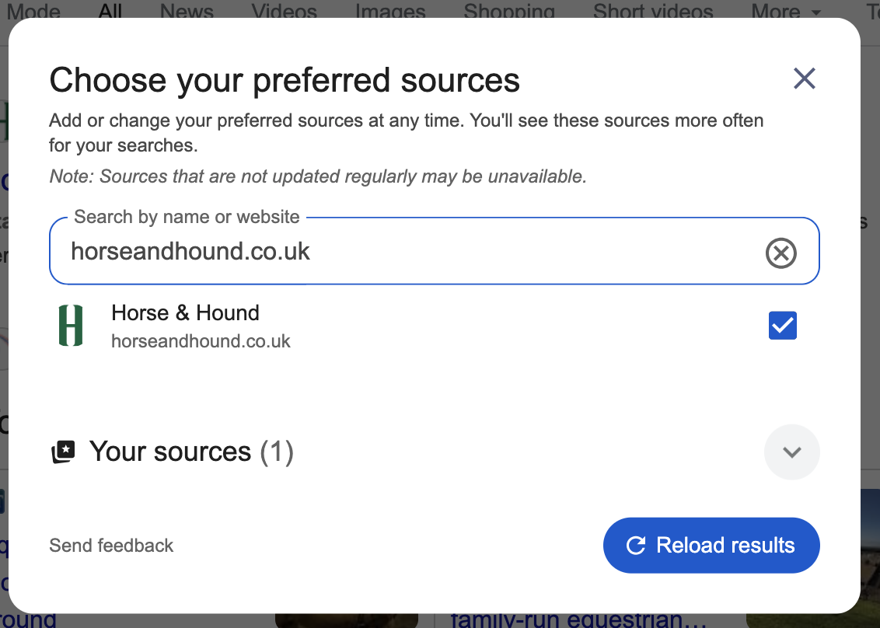Click the Horse & Hound green H logo
The height and width of the screenshot is (628, 880).
(71, 325)
